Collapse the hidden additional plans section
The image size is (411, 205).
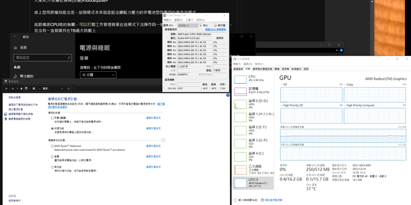[x=163, y=140]
